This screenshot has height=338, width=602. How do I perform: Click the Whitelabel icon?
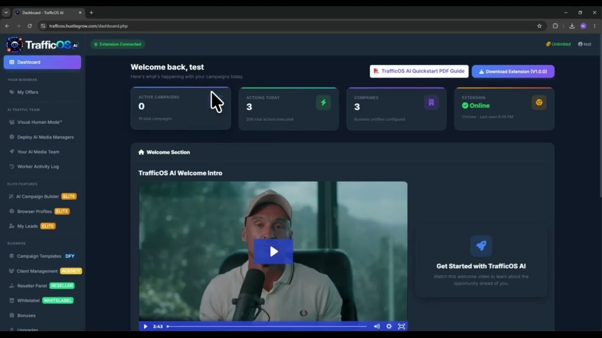click(x=12, y=300)
